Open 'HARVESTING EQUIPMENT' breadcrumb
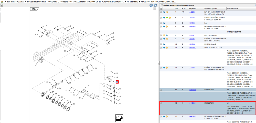 coord(37,2)
